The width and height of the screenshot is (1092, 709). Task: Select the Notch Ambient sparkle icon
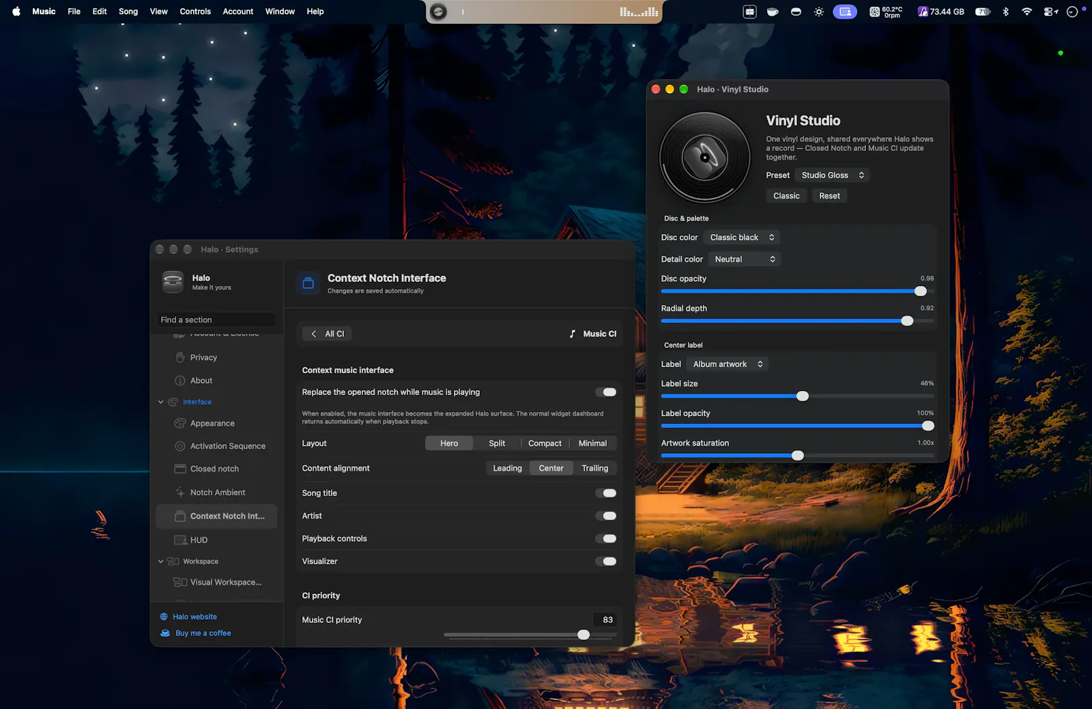click(x=180, y=493)
